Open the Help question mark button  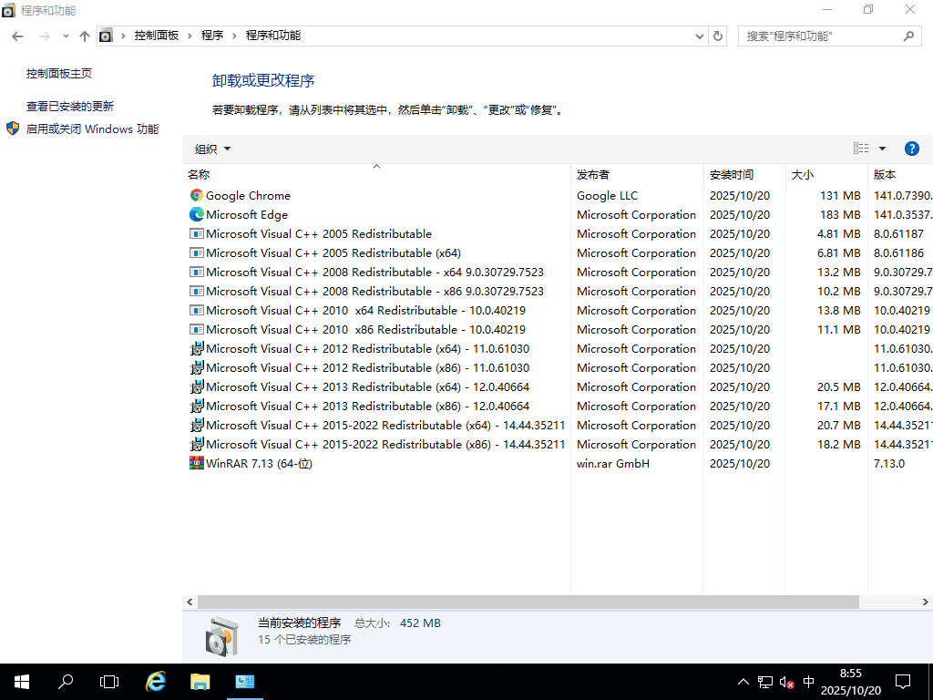coord(912,148)
